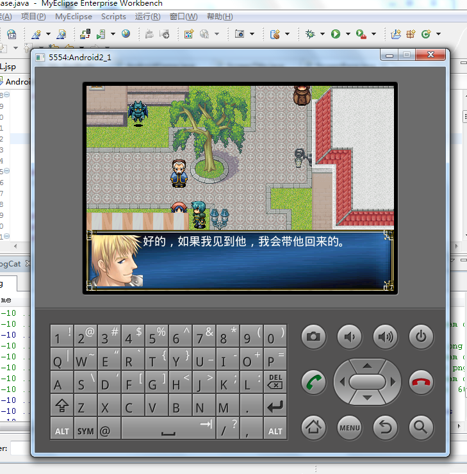Click the emulator power button
This screenshot has height=474, width=467.
coord(421,337)
